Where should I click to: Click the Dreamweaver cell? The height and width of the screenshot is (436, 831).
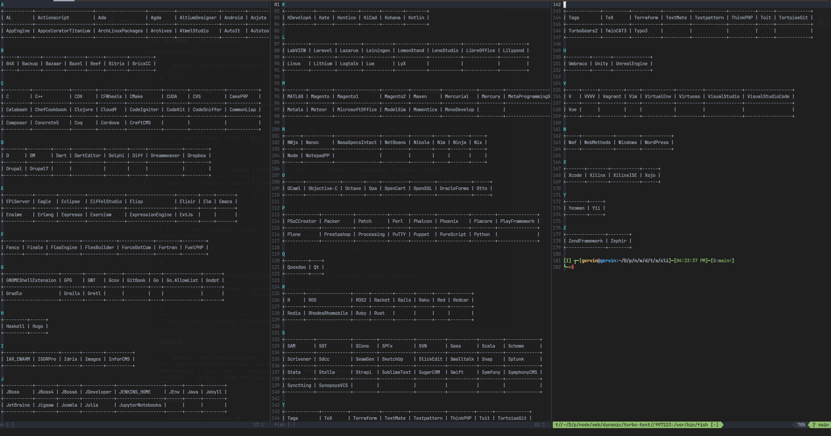coord(165,155)
